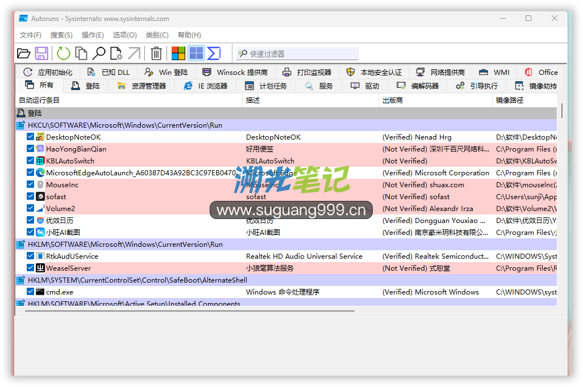Image resolution: width=583 pixels, height=387 pixels.
Task: Select the 驱动 tab
Action: 365,86
